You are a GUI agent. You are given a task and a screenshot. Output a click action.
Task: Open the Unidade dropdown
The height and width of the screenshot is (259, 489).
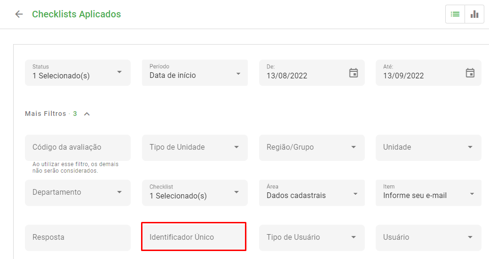[428, 147]
